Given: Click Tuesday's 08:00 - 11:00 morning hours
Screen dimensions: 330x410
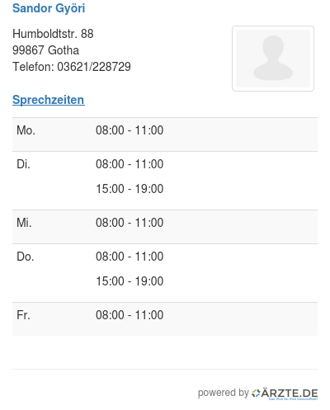Looking at the screenshot, I should click(130, 164).
